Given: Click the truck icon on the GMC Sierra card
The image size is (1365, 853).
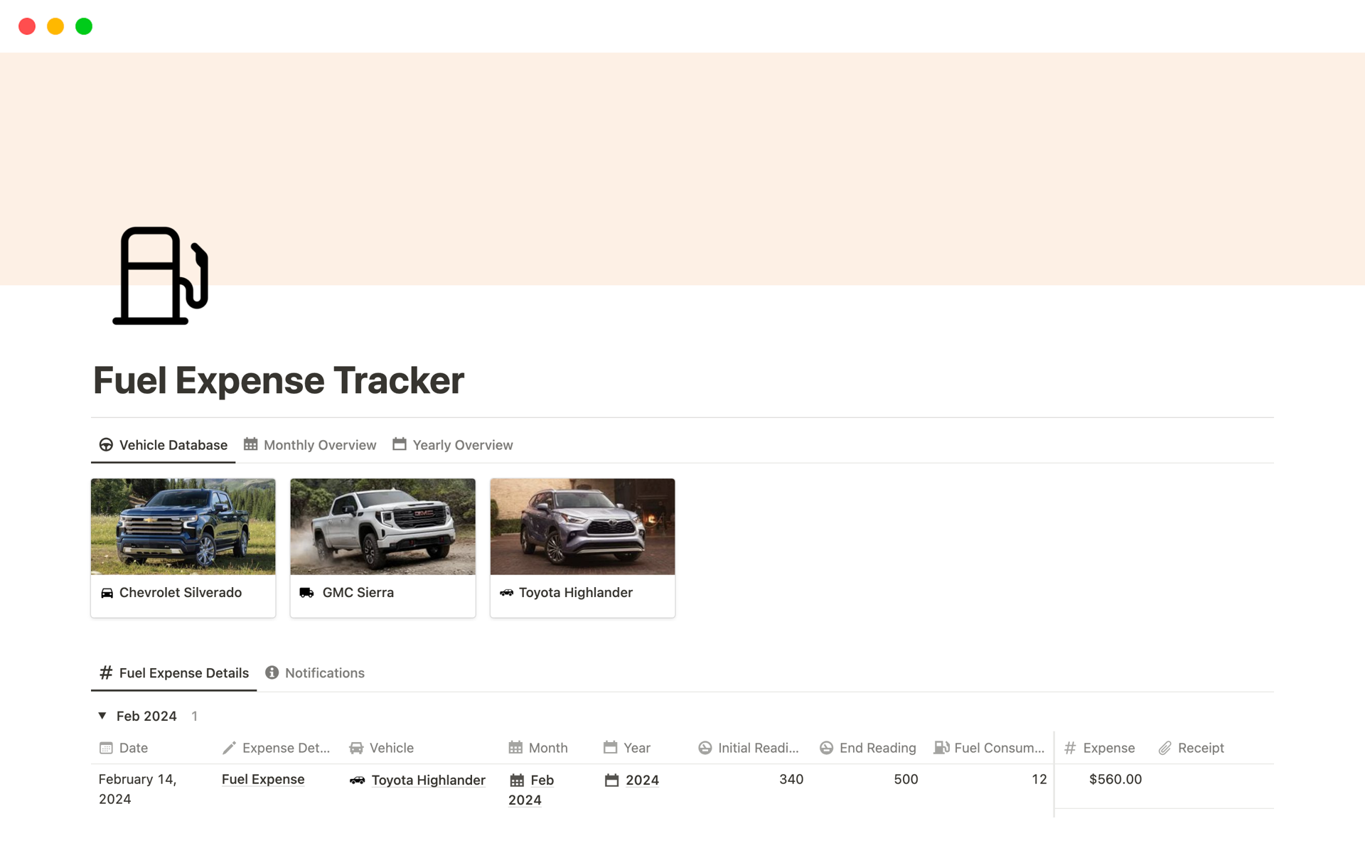Looking at the screenshot, I should [306, 592].
